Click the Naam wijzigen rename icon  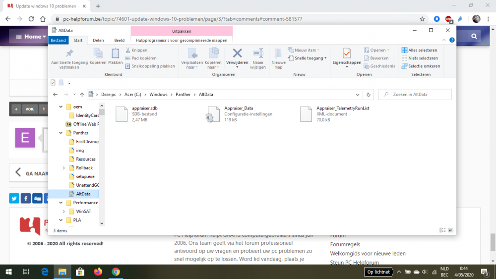tap(258, 54)
